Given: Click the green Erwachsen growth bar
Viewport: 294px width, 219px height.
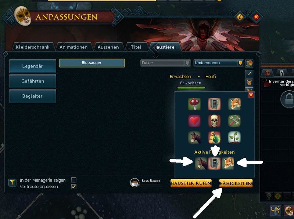Looking at the screenshot, I should [191, 87].
